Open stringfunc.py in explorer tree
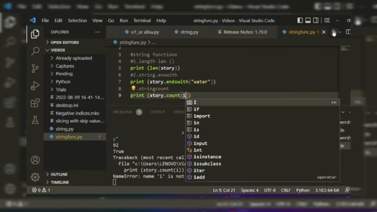Screen dimensions: 377x212 click(75, 137)
